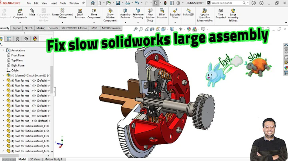The height and width of the screenshot is (161, 288).
Task: Open the Window menu
Action: click(x=74, y=3)
